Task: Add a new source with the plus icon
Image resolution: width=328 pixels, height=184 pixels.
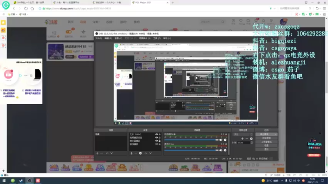Action: pyautogui.click(x=131, y=153)
